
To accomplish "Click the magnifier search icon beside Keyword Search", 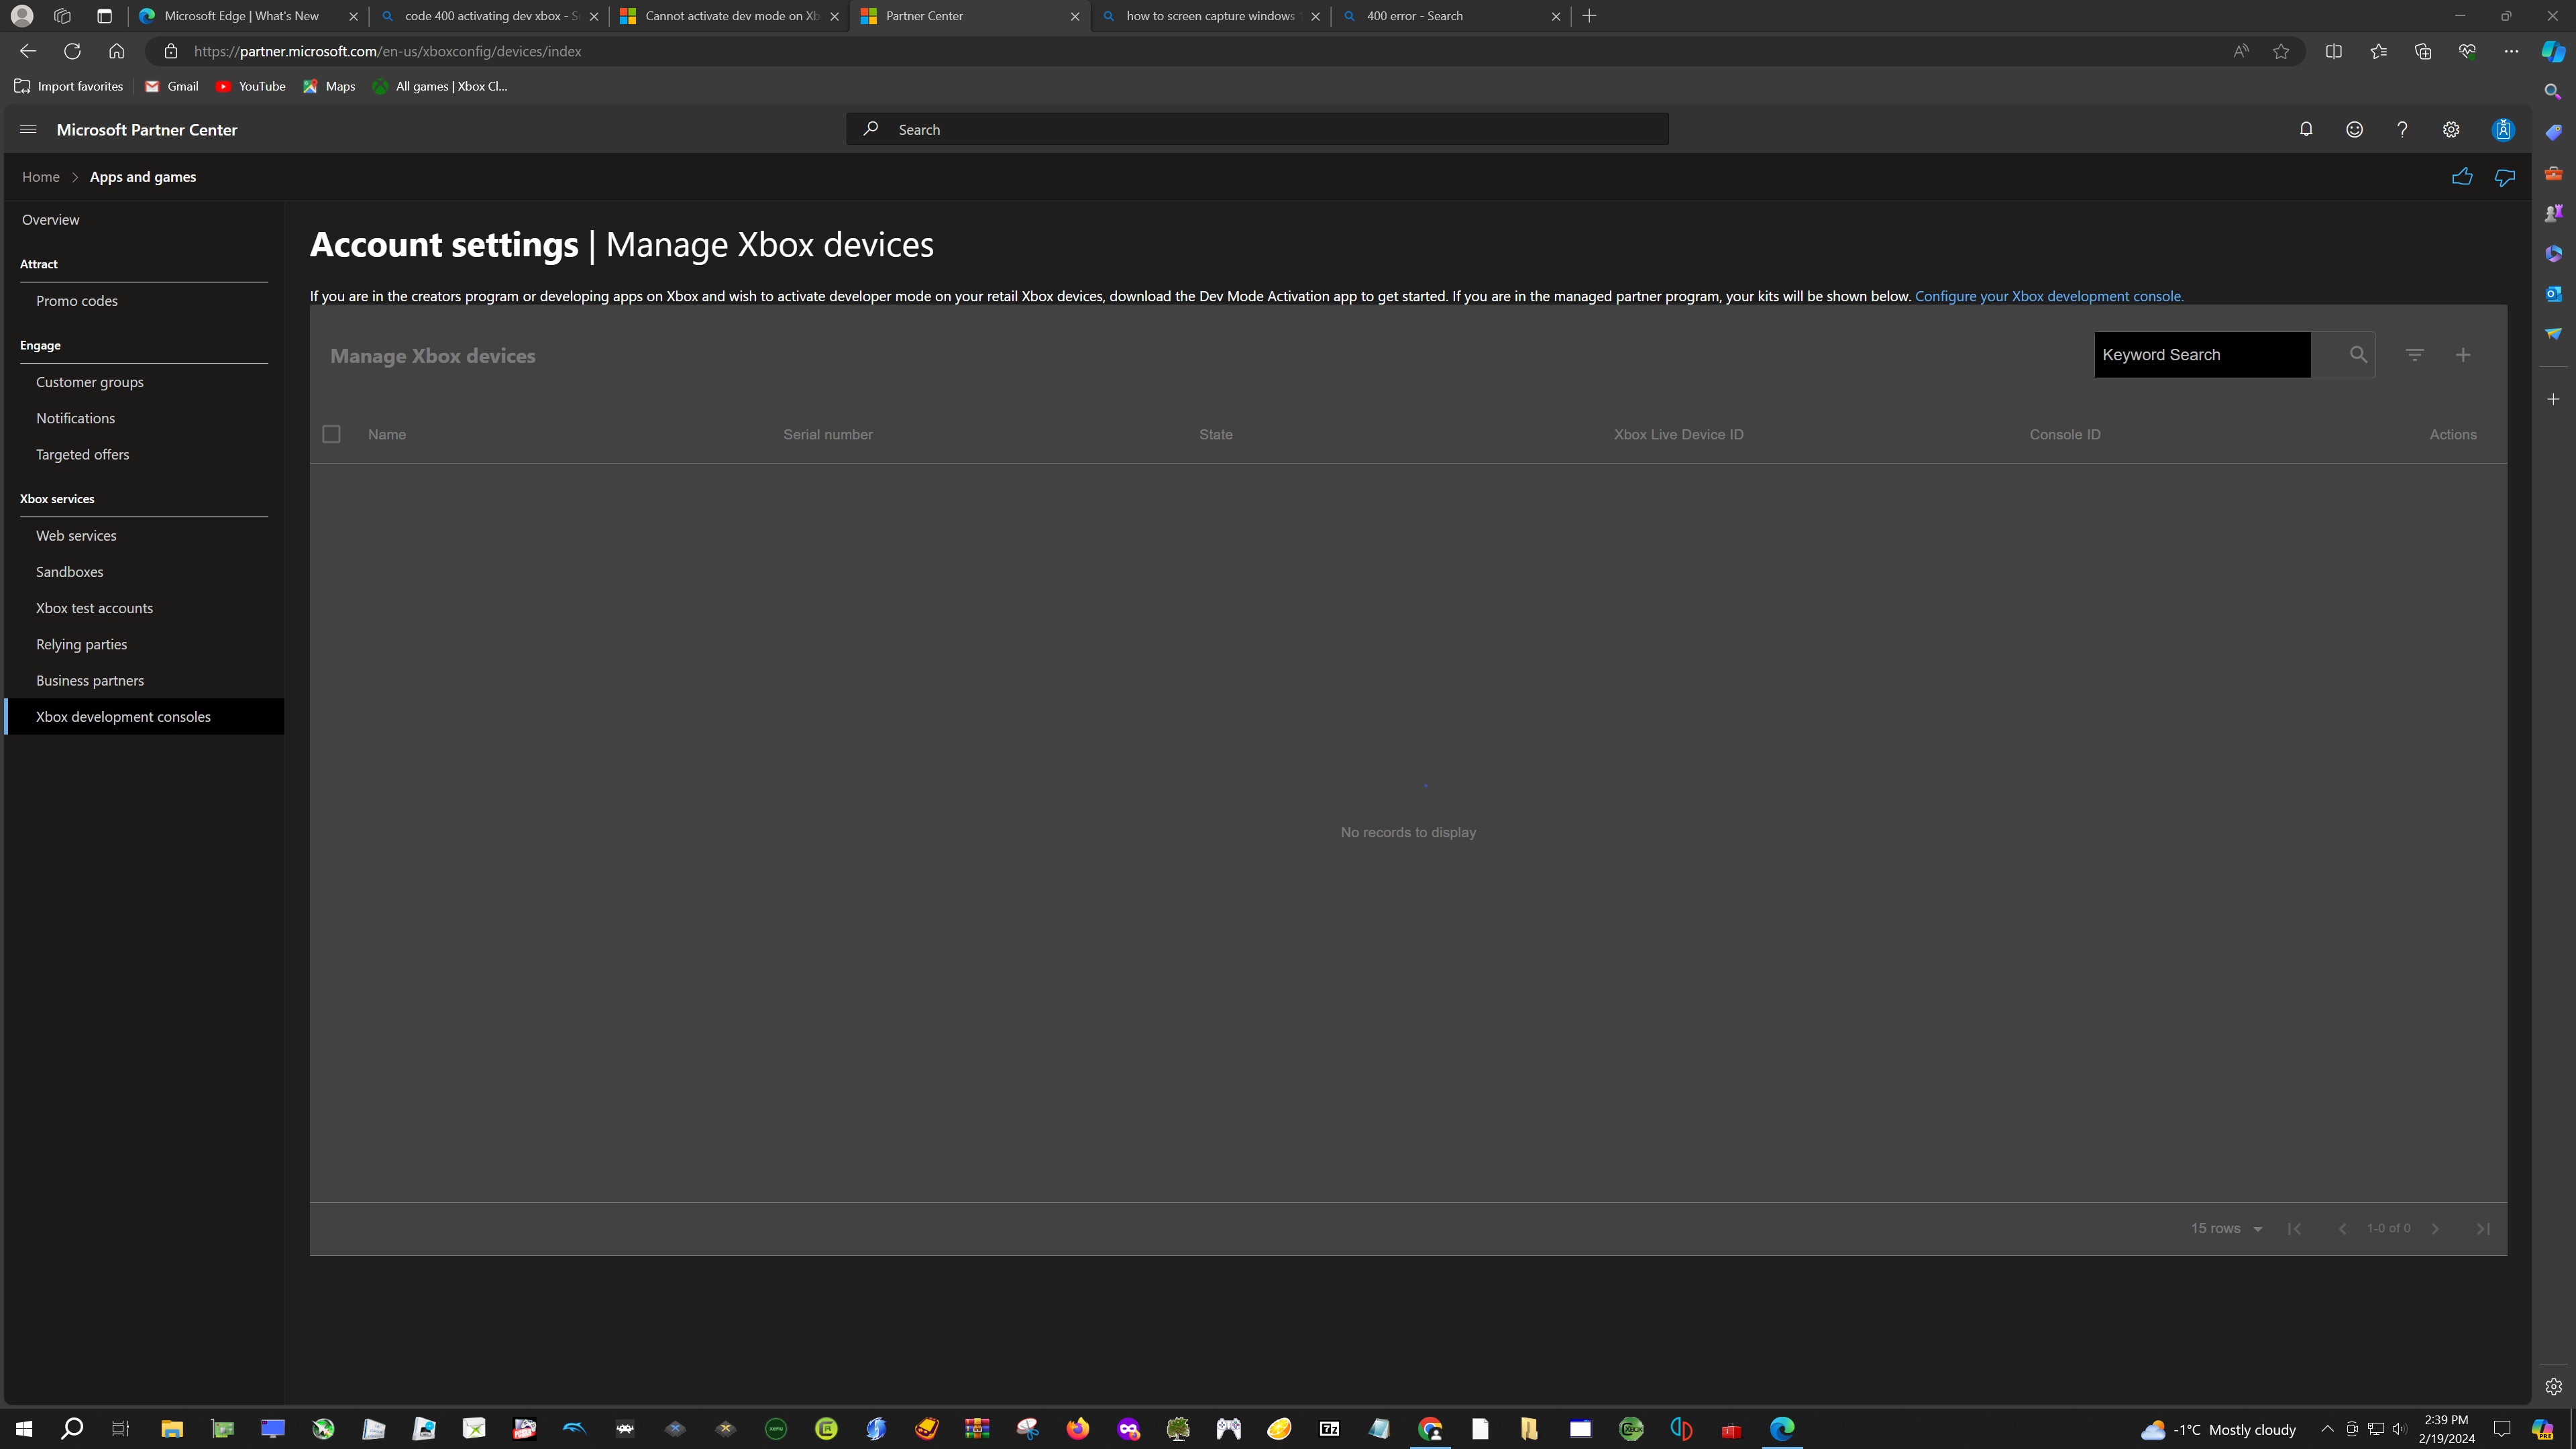I will click(x=2359, y=355).
